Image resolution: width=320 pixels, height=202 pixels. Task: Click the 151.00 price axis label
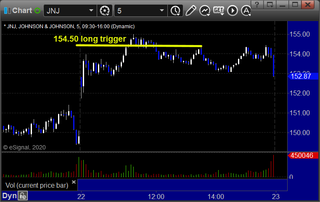tap(299, 113)
